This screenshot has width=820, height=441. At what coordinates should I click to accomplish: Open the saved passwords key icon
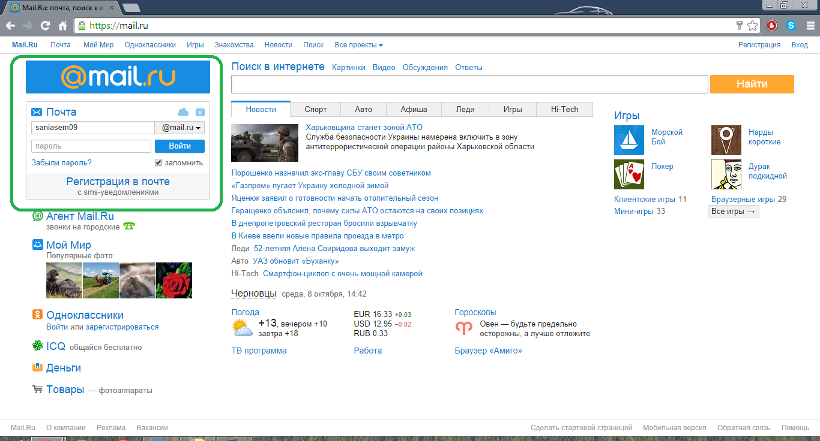(x=740, y=26)
